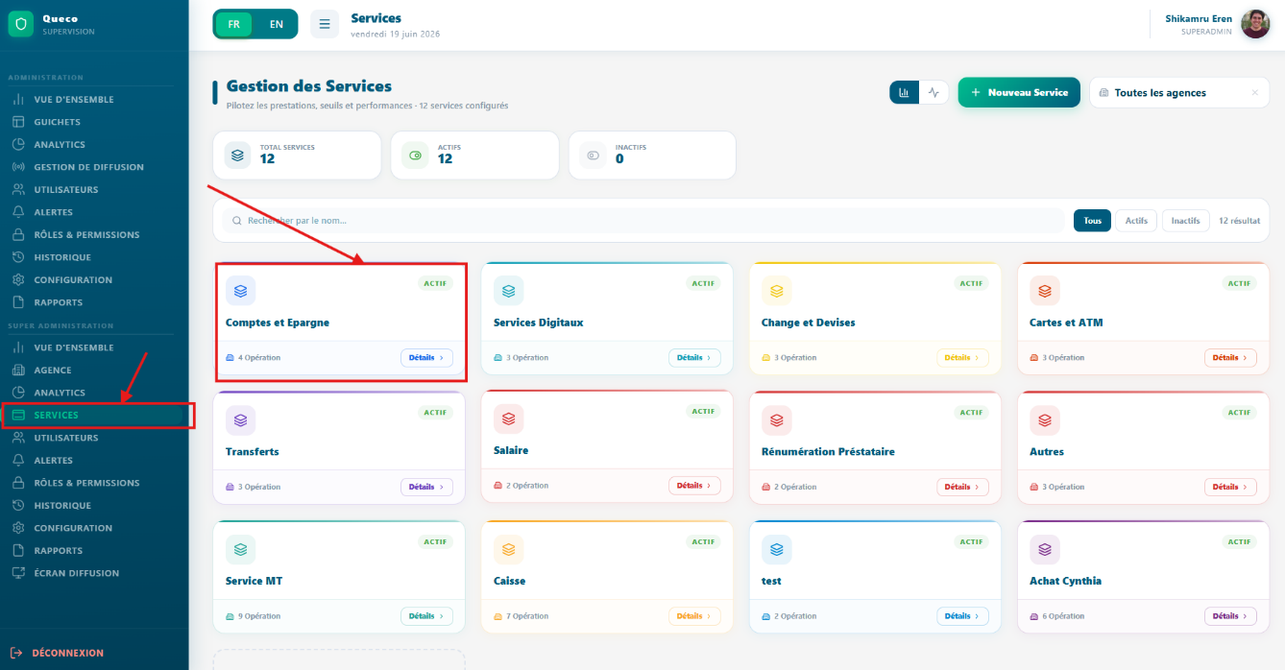Go to Écran Diffusion in the sidebar
Screen dimensions: 1285x670
tap(77, 573)
